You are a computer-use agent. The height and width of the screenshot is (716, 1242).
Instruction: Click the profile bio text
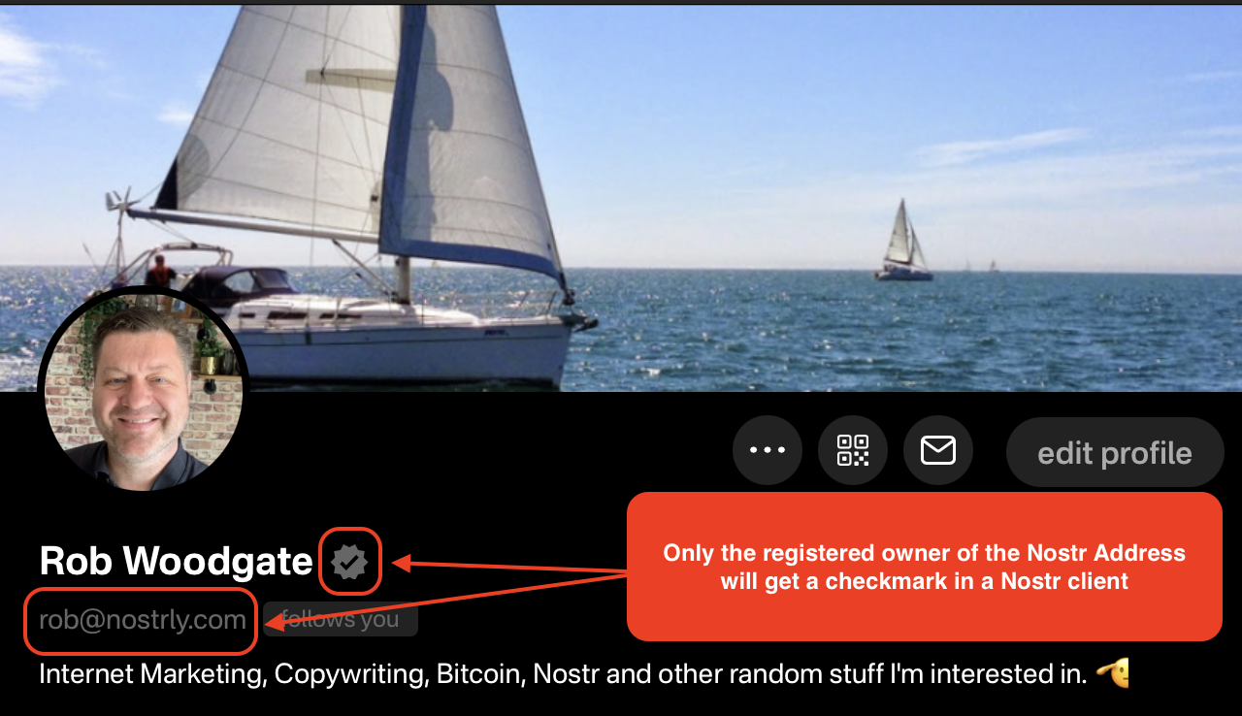point(563,673)
